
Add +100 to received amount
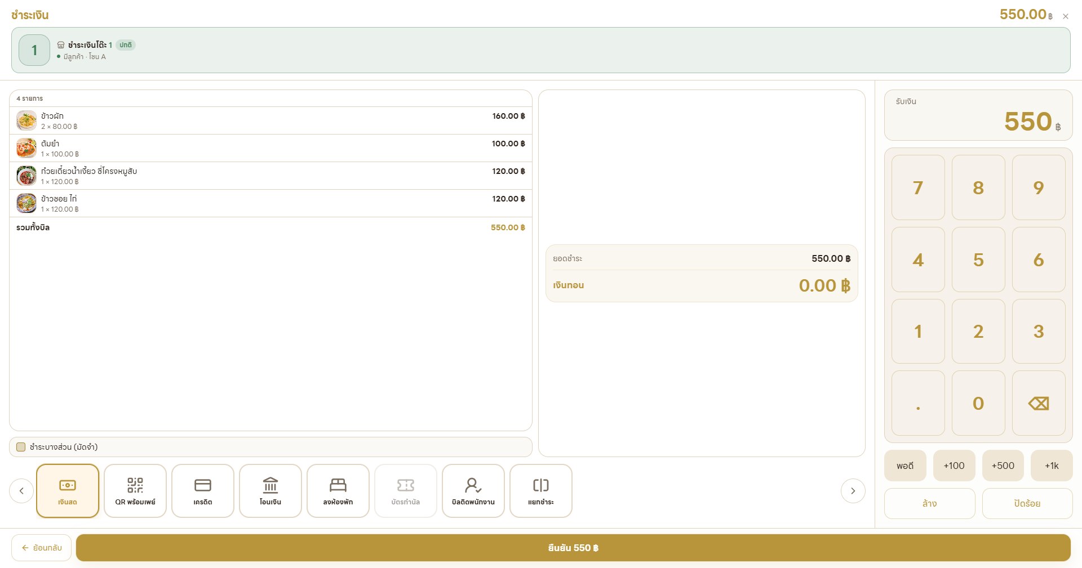[x=954, y=466]
